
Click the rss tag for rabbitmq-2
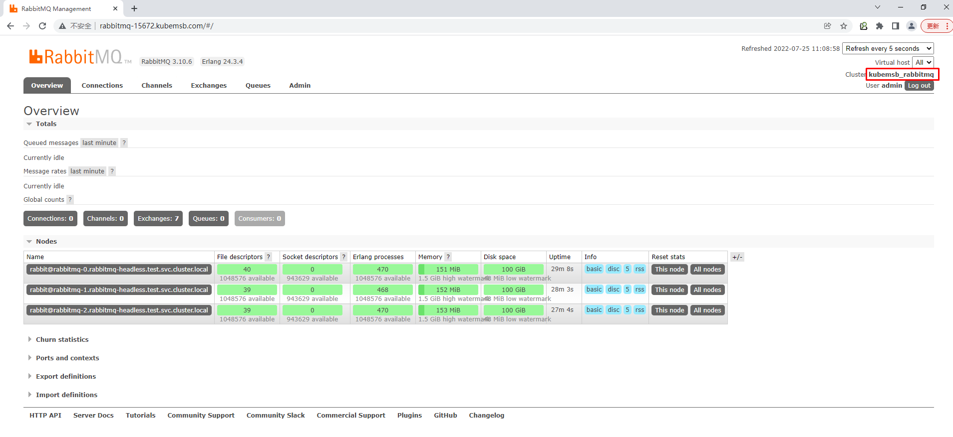click(639, 310)
